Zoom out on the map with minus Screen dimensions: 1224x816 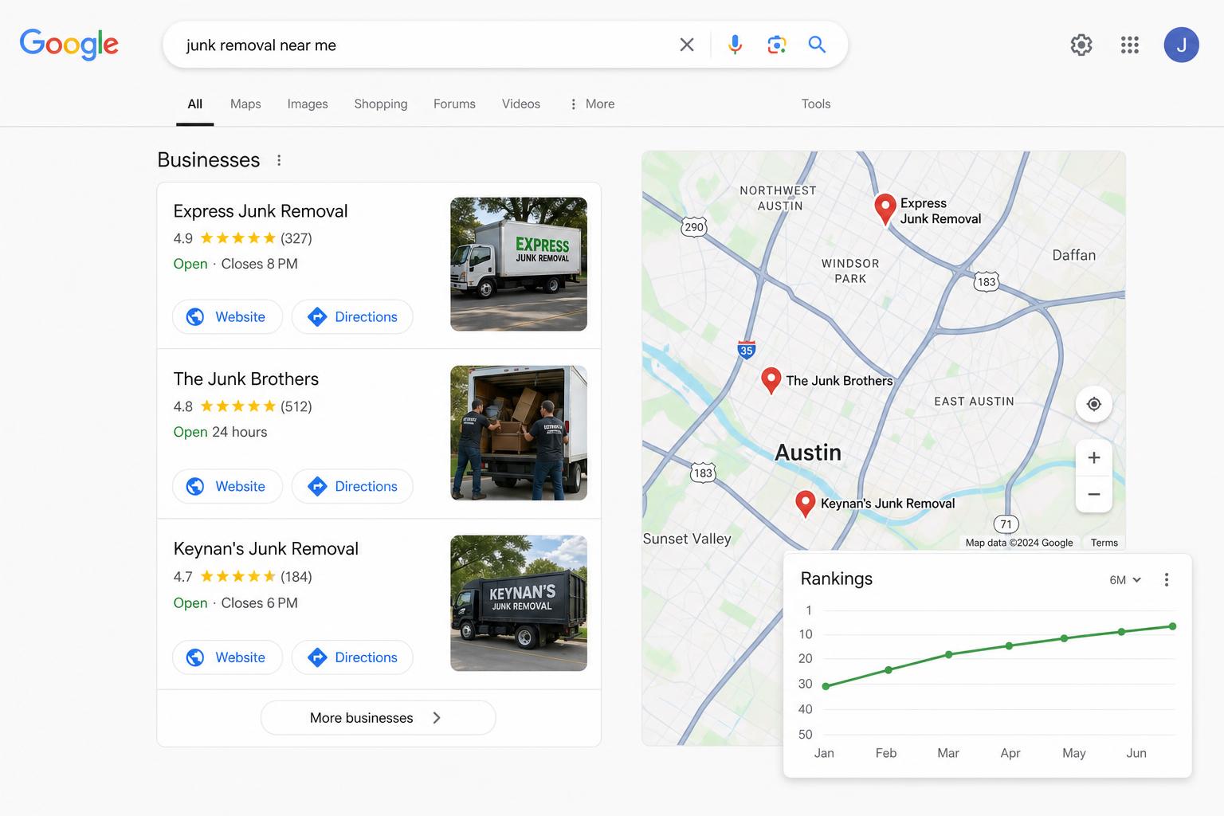click(1094, 494)
